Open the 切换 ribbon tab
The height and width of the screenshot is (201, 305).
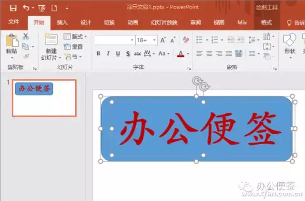109,22
